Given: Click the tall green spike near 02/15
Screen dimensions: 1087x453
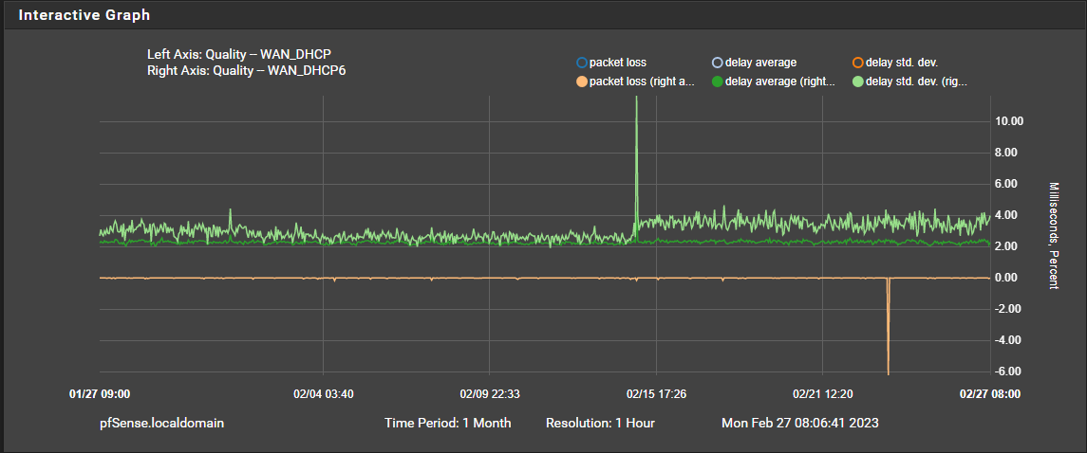Looking at the screenshot, I should [x=636, y=159].
